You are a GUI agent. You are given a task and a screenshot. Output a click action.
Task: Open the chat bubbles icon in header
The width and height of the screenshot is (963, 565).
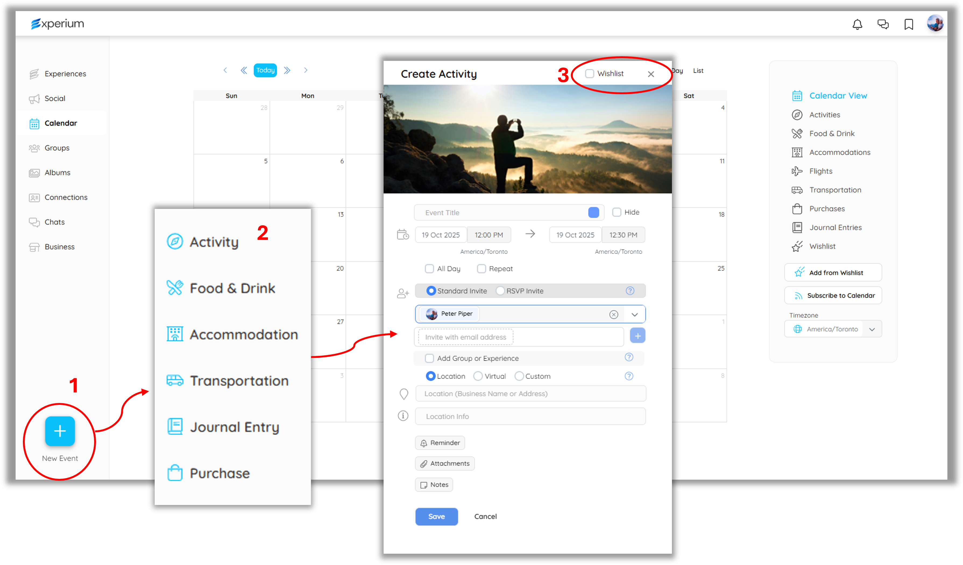coord(883,24)
